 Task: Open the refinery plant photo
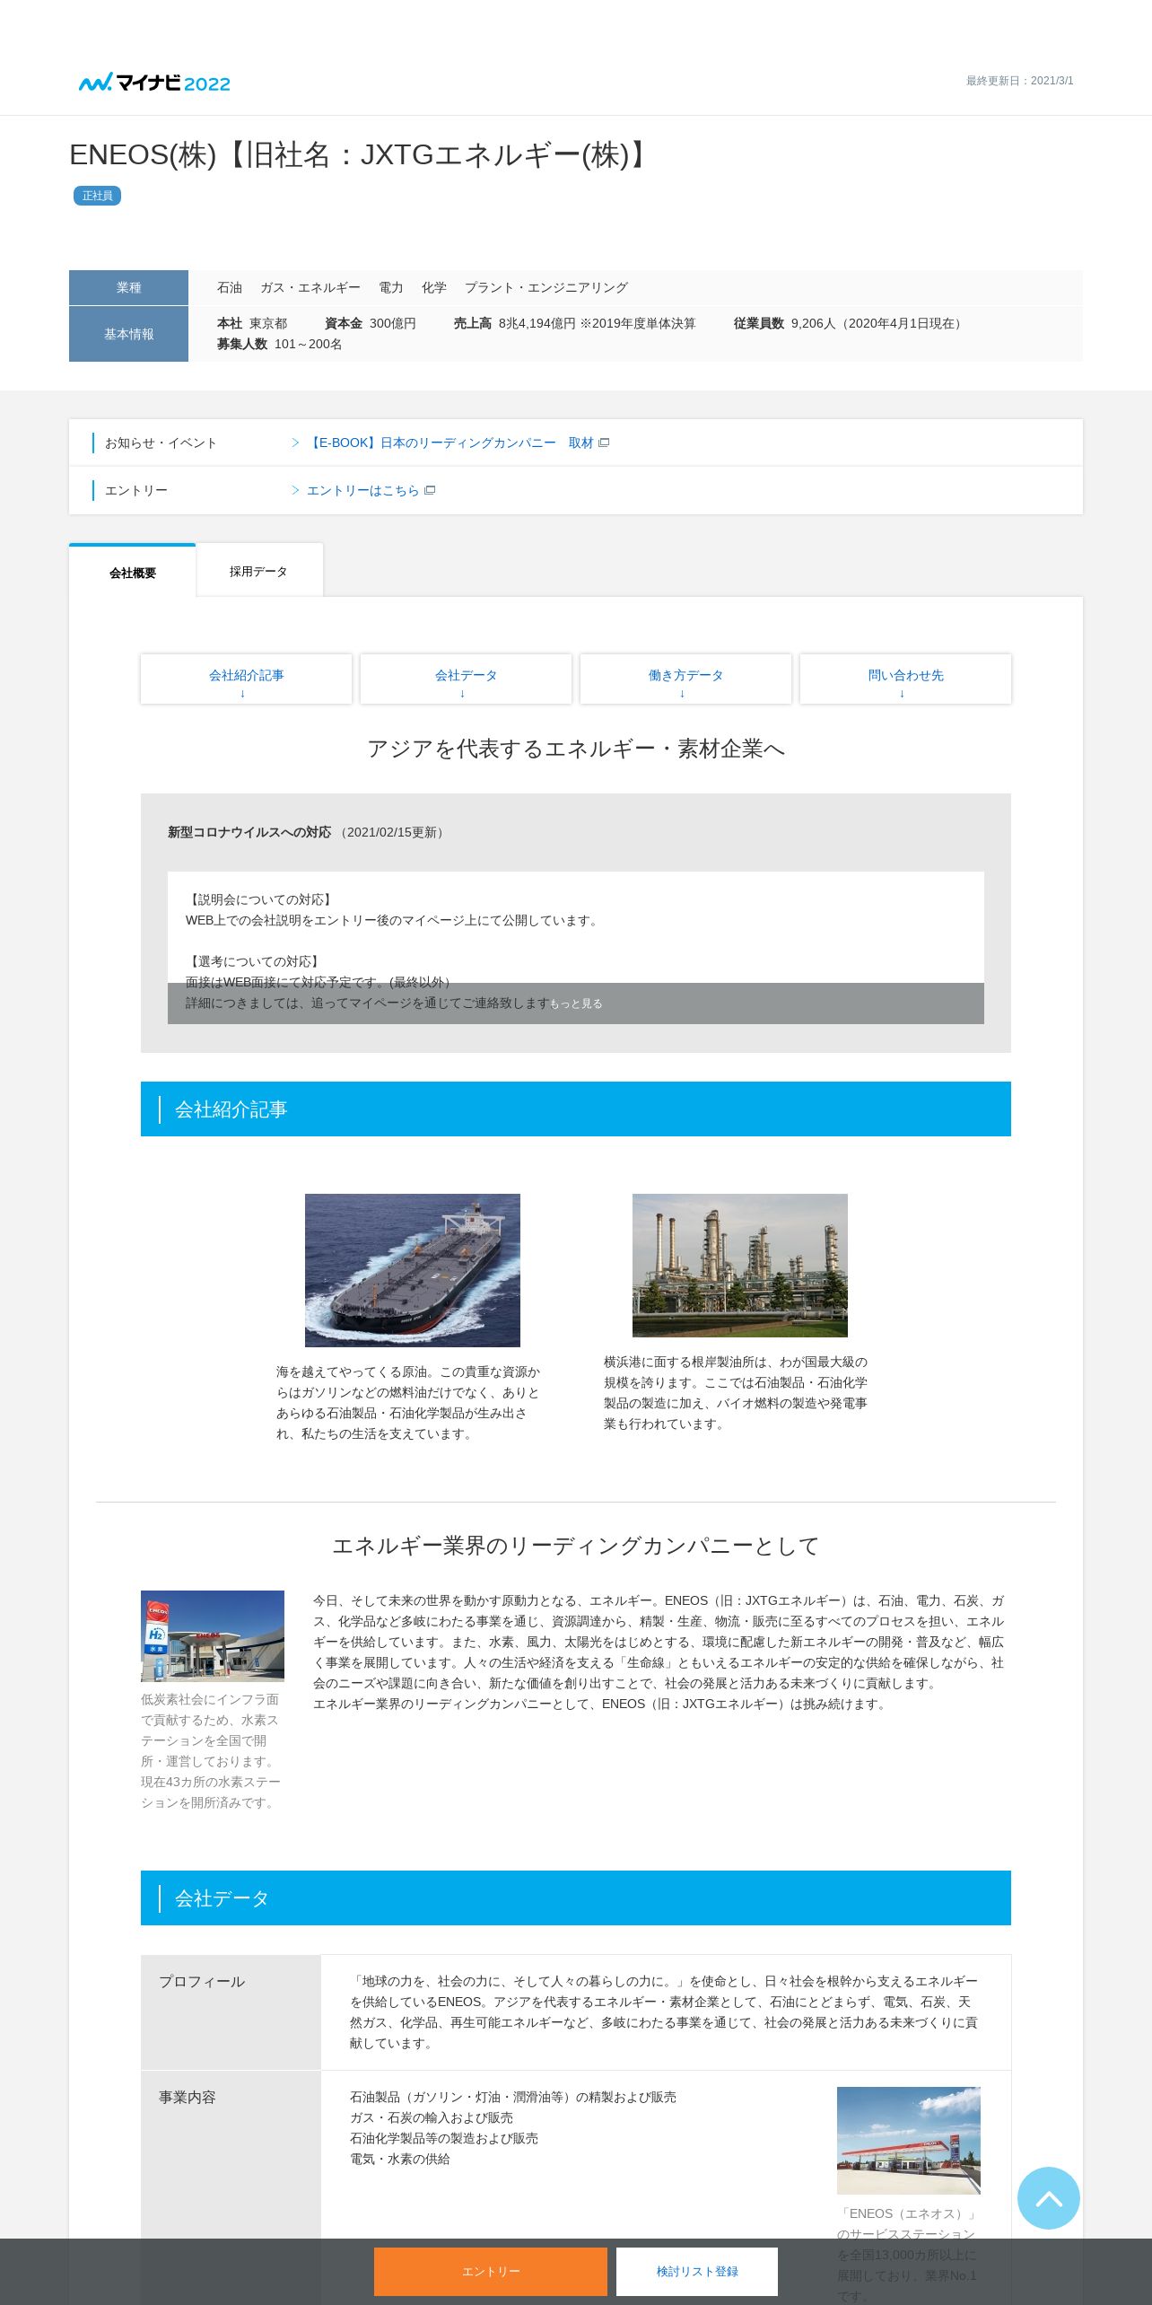[x=740, y=1266]
